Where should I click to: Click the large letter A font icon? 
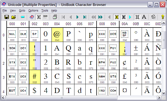pyautogui.click(x=144, y=17)
